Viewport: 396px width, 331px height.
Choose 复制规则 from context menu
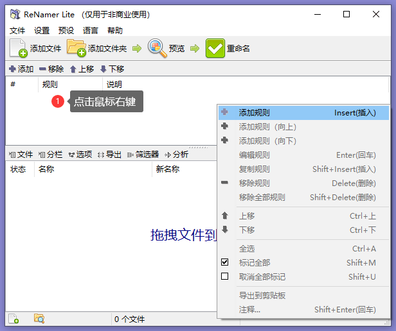click(x=303, y=169)
